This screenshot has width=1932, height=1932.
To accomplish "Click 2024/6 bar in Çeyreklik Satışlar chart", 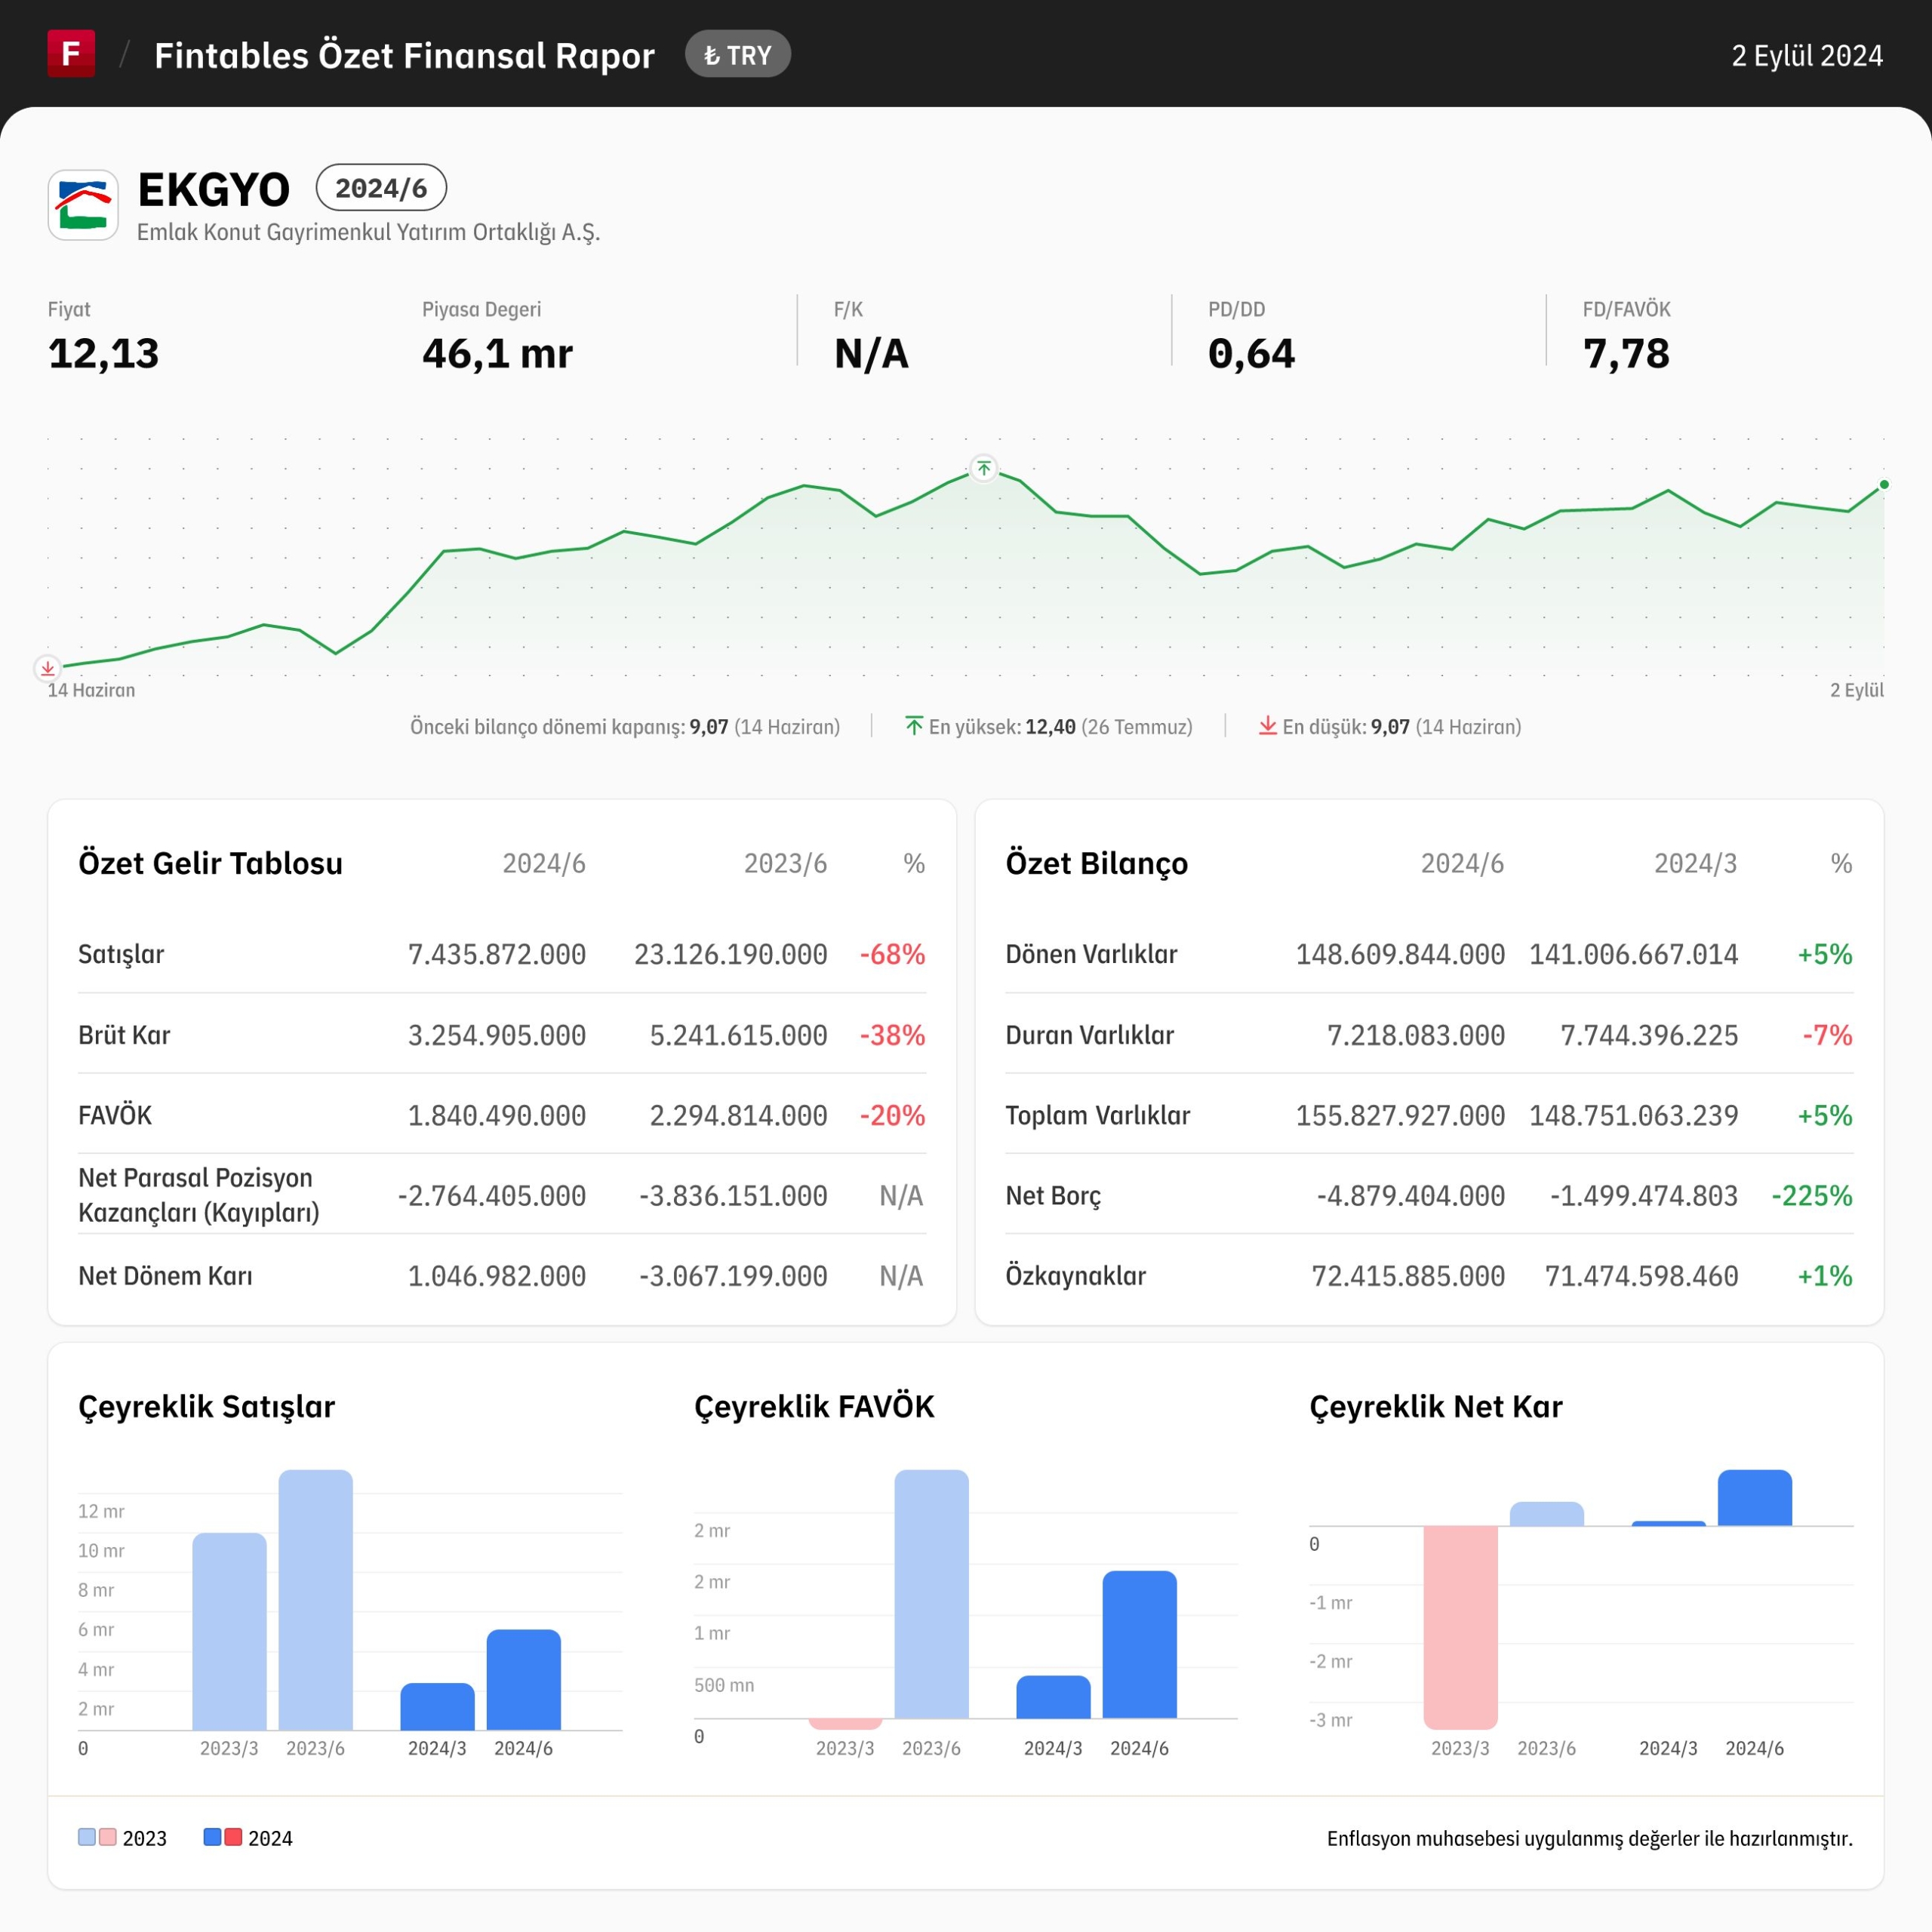I will [x=523, y=1679].
